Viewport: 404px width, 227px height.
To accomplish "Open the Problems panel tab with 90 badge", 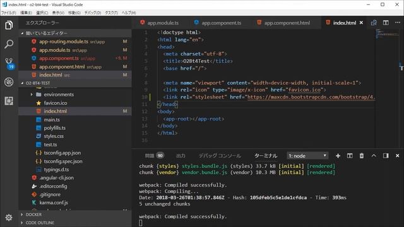I will point(154,156).
